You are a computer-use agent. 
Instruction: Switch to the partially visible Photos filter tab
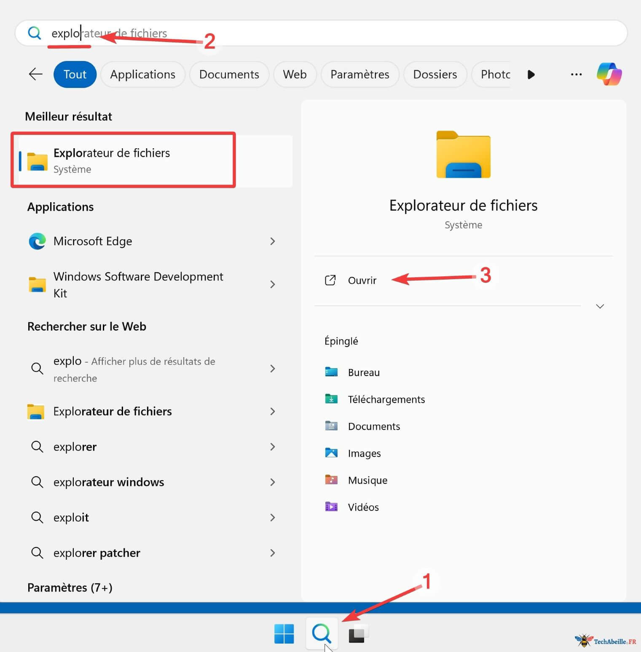click(x=491, y=74)
